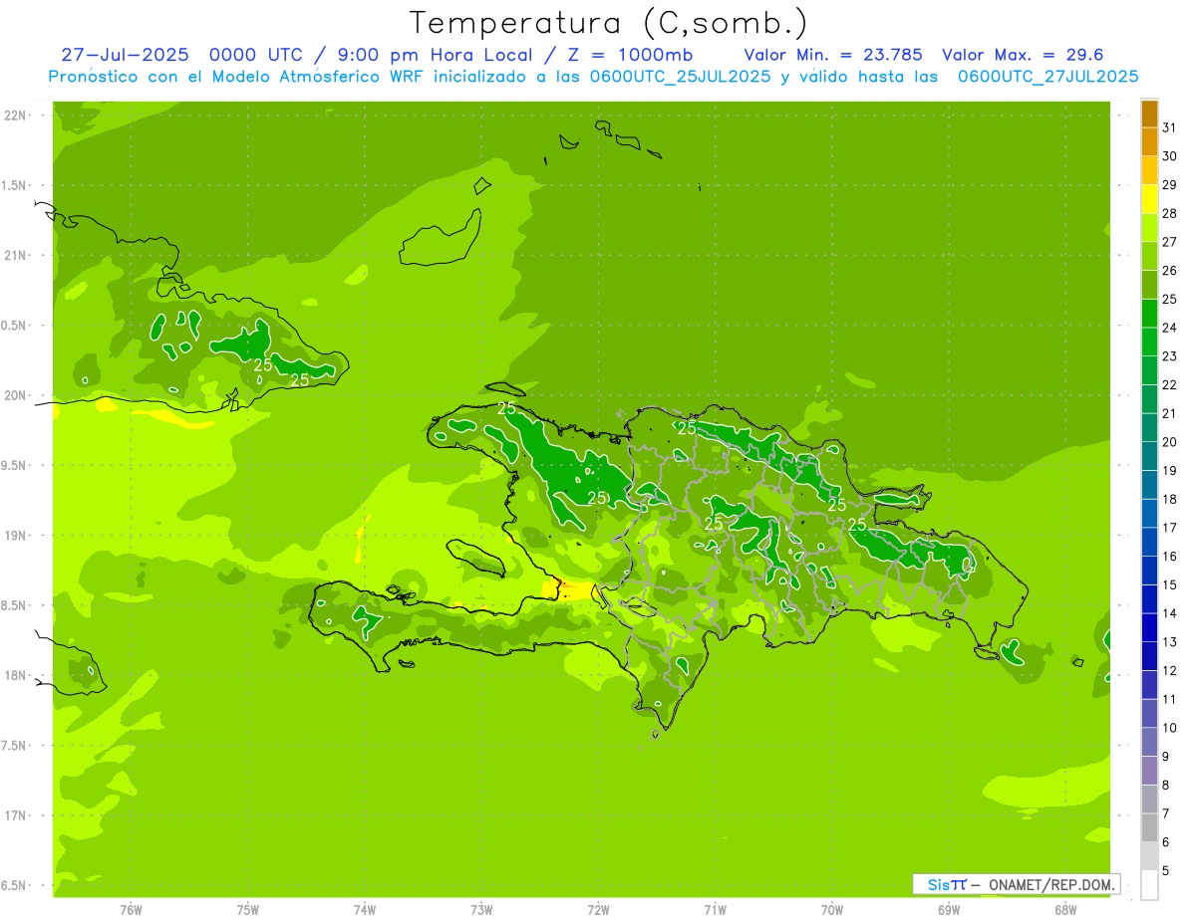Image resolution: width=1196 pixels, height=923 pixels.
Task: Click the blue legend band between 15 and 16
Action: 1149,571
